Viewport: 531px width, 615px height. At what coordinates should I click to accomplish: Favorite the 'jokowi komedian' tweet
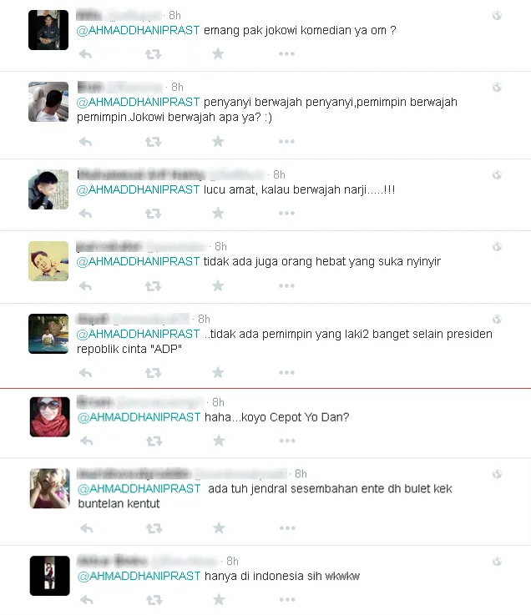(218, 53)
